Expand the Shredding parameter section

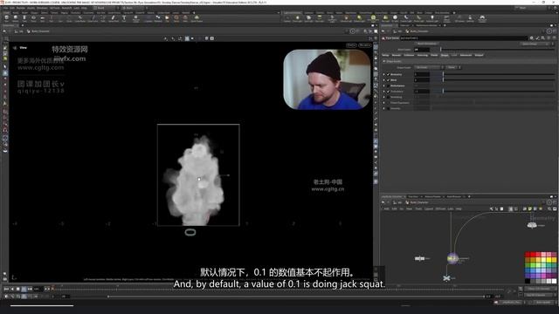[x=384, y=97]
